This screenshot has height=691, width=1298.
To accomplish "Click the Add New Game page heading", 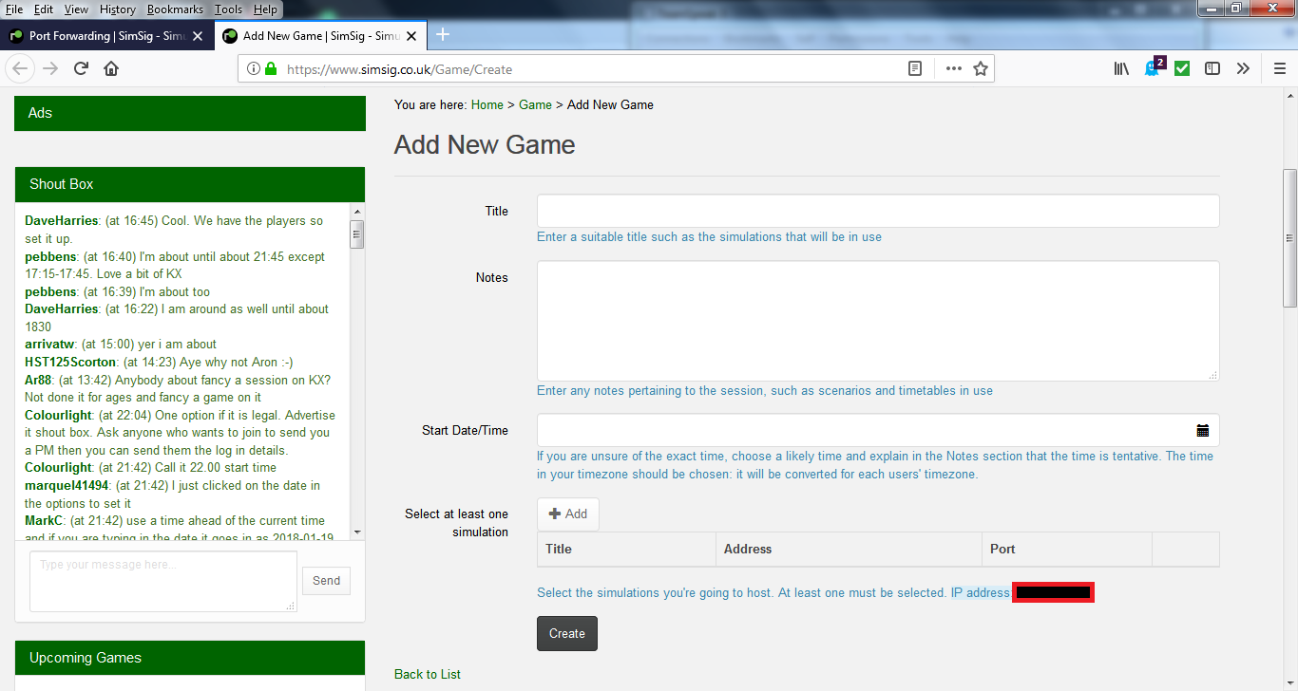I will pyautogui.click(x=485, y=145).
